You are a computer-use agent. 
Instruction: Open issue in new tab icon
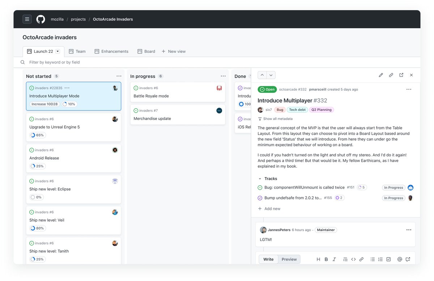click(401, 75)
